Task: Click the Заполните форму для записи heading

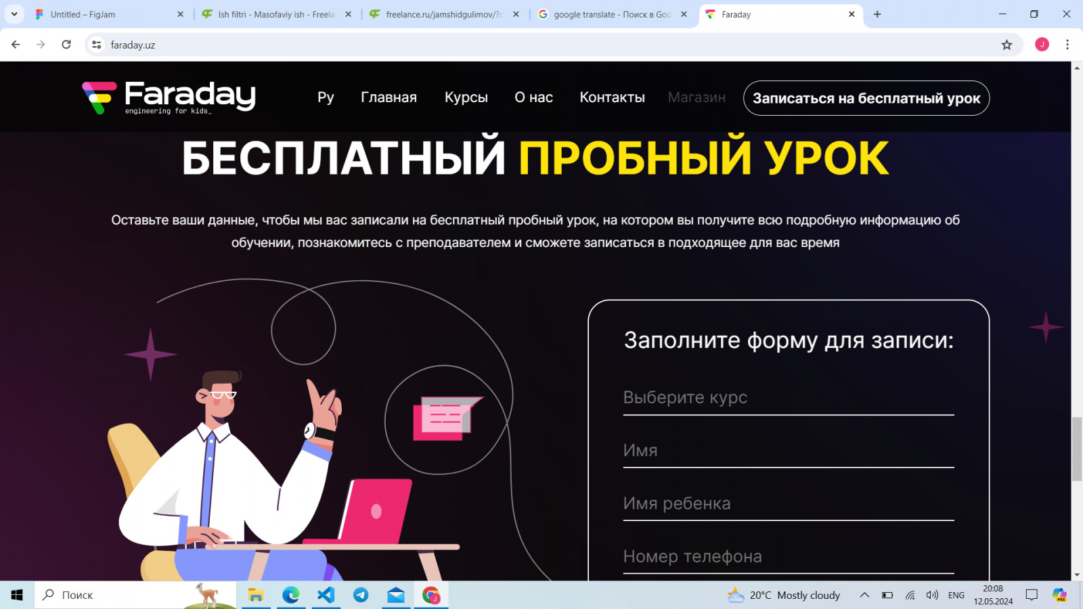Action: [x=789, y=340]
